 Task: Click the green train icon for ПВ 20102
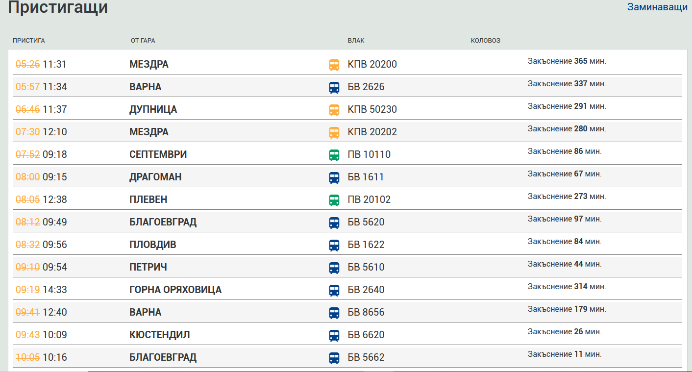coord(334,200)
